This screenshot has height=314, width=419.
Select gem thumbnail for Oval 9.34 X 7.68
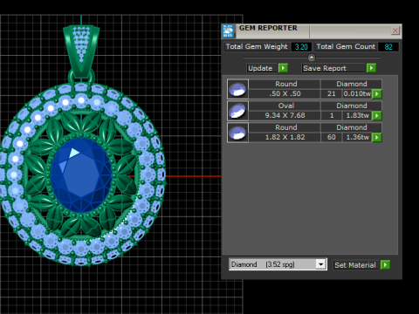[237, 111]
